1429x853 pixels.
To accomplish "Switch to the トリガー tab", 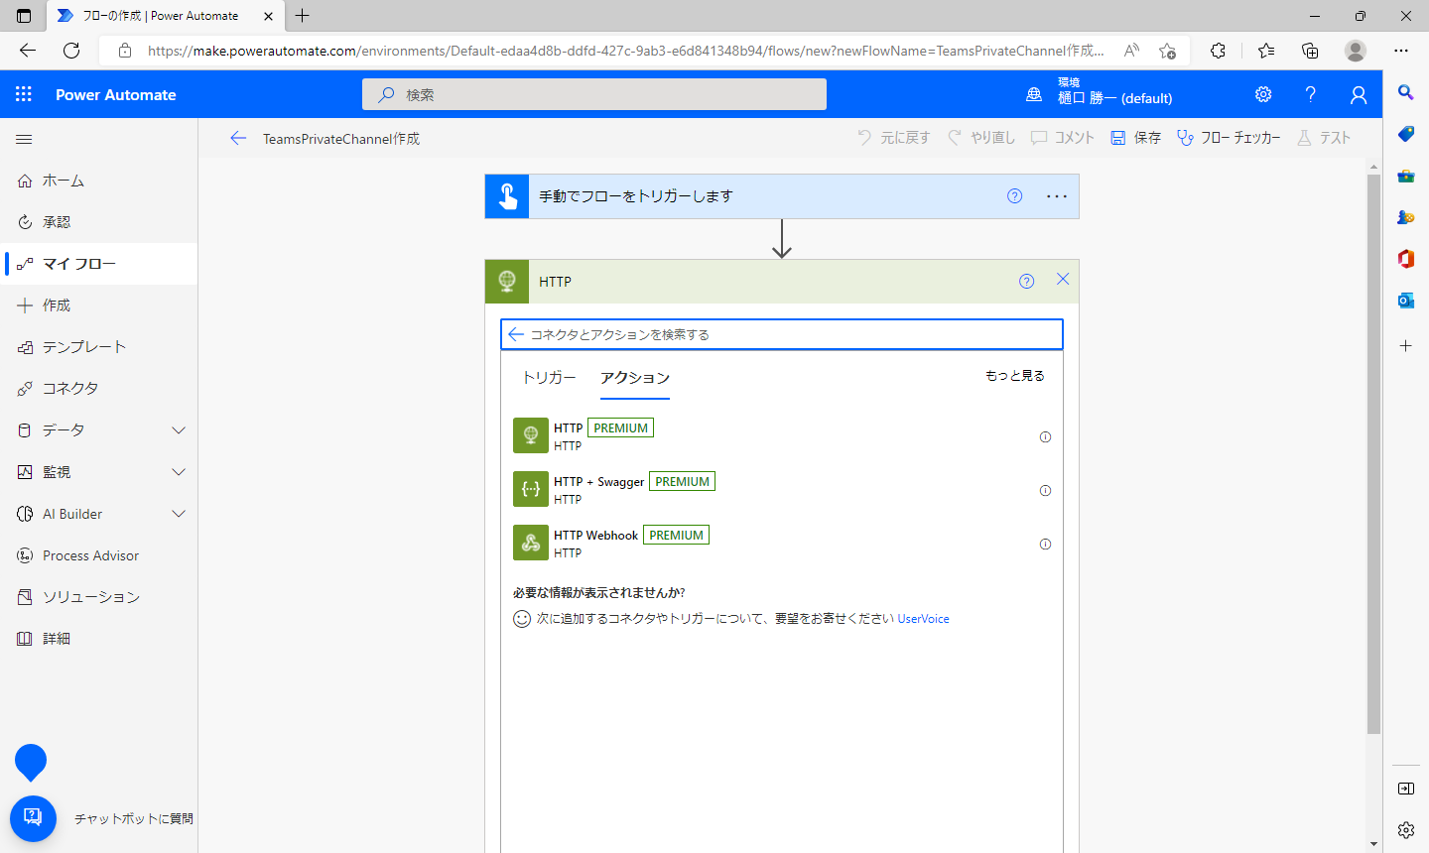I will 549,378.
